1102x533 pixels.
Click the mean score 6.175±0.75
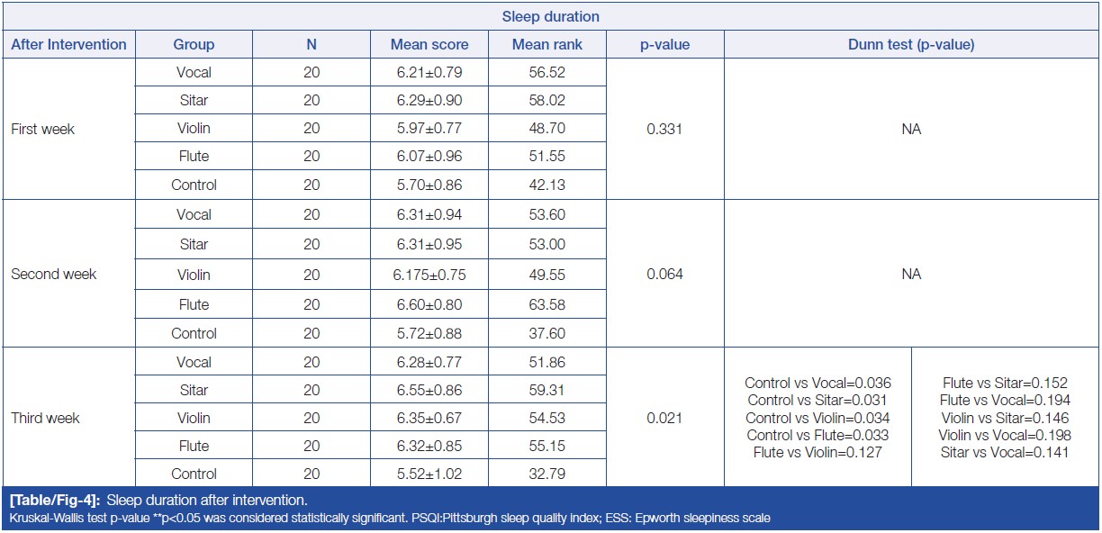point(428,275)
